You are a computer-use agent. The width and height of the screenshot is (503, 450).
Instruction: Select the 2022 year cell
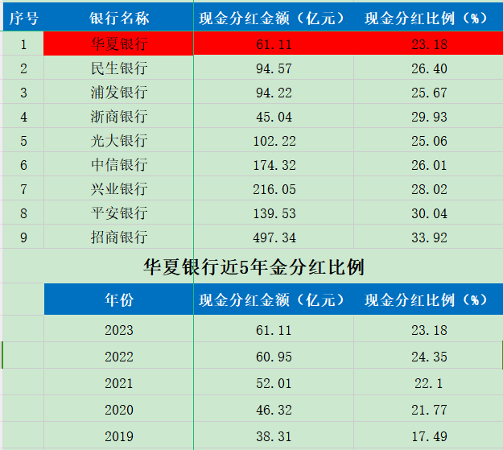[x=118, y=356]
